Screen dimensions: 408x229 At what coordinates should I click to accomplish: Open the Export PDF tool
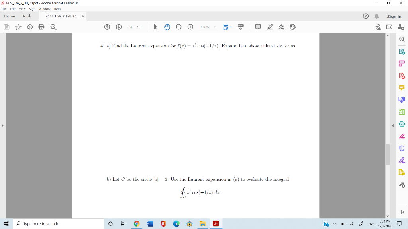click(x=402, y=52)
